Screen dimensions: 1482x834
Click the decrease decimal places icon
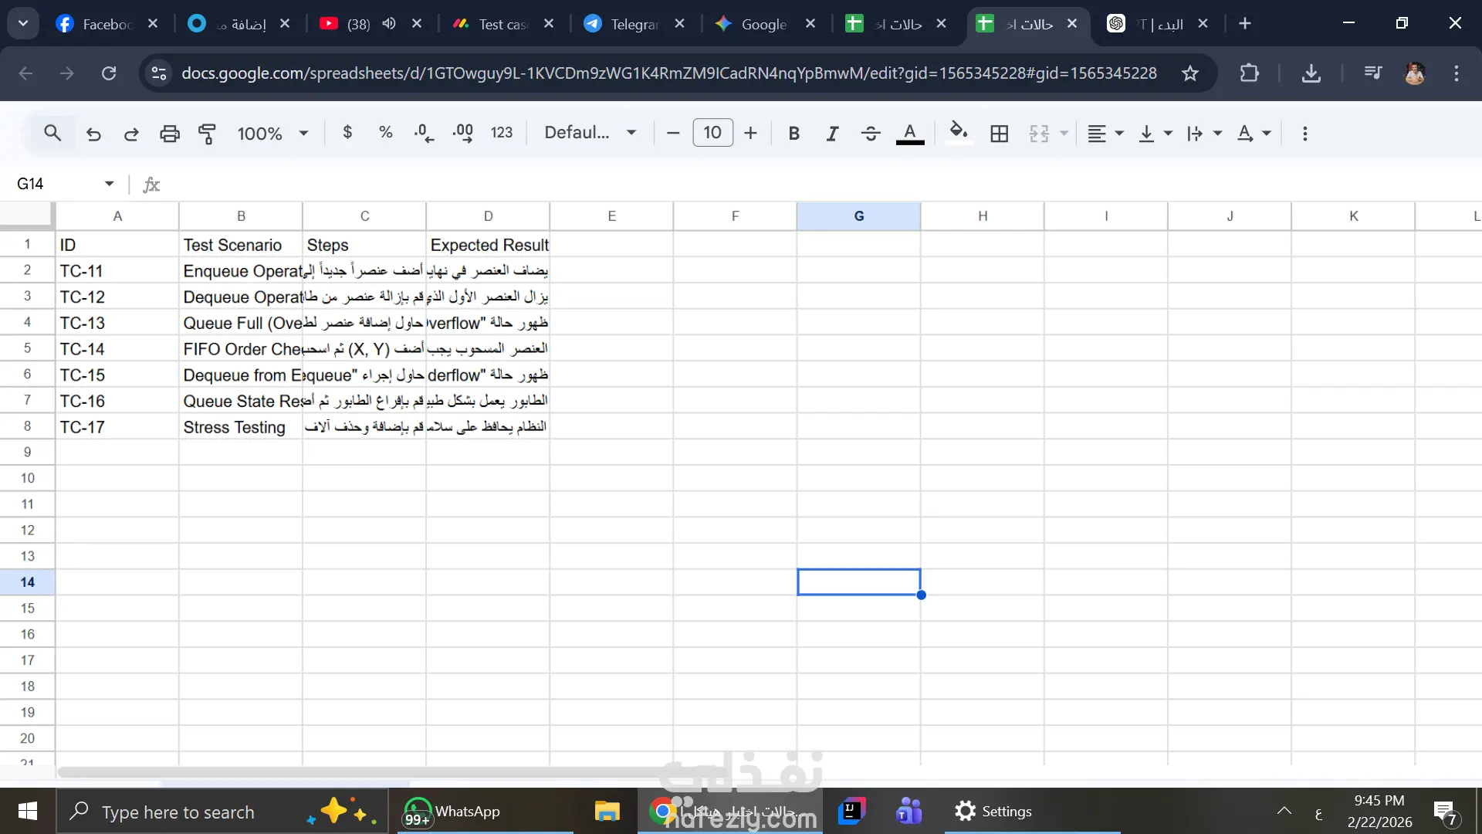424,133
